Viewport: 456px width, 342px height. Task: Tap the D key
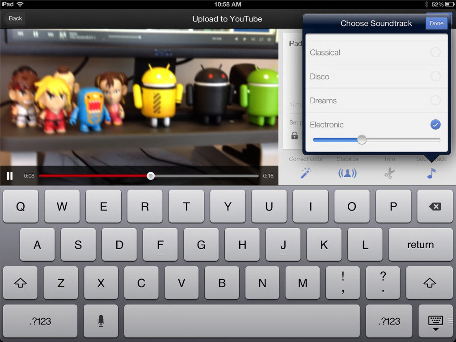pos(119,245)
